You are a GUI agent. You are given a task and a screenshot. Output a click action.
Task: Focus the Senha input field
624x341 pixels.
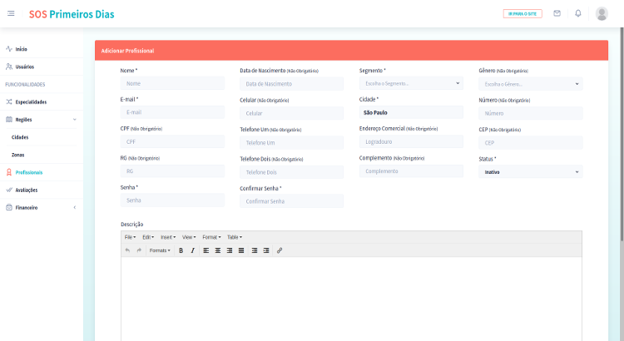(x=172, y=200)
